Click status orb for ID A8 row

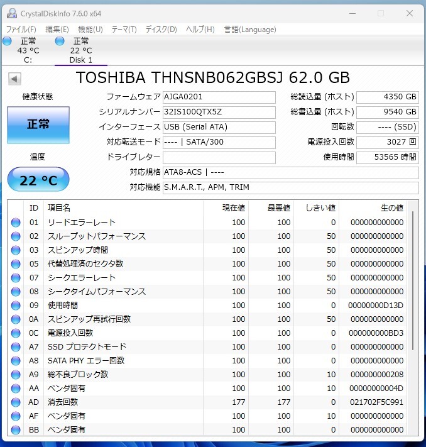pos(16,361)
